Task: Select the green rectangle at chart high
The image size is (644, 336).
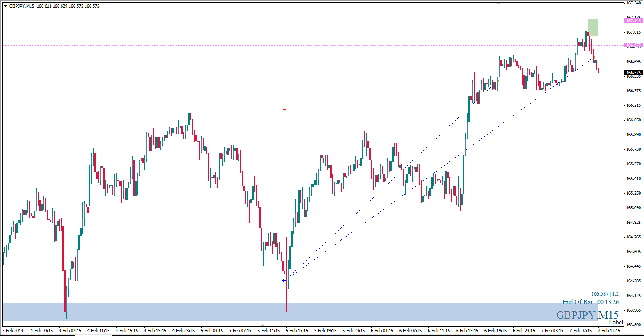Action: (x=593, y=27)
